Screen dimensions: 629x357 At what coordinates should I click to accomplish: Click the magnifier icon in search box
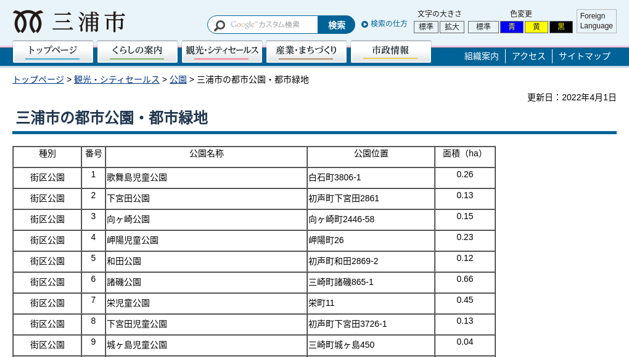point(220,25)
